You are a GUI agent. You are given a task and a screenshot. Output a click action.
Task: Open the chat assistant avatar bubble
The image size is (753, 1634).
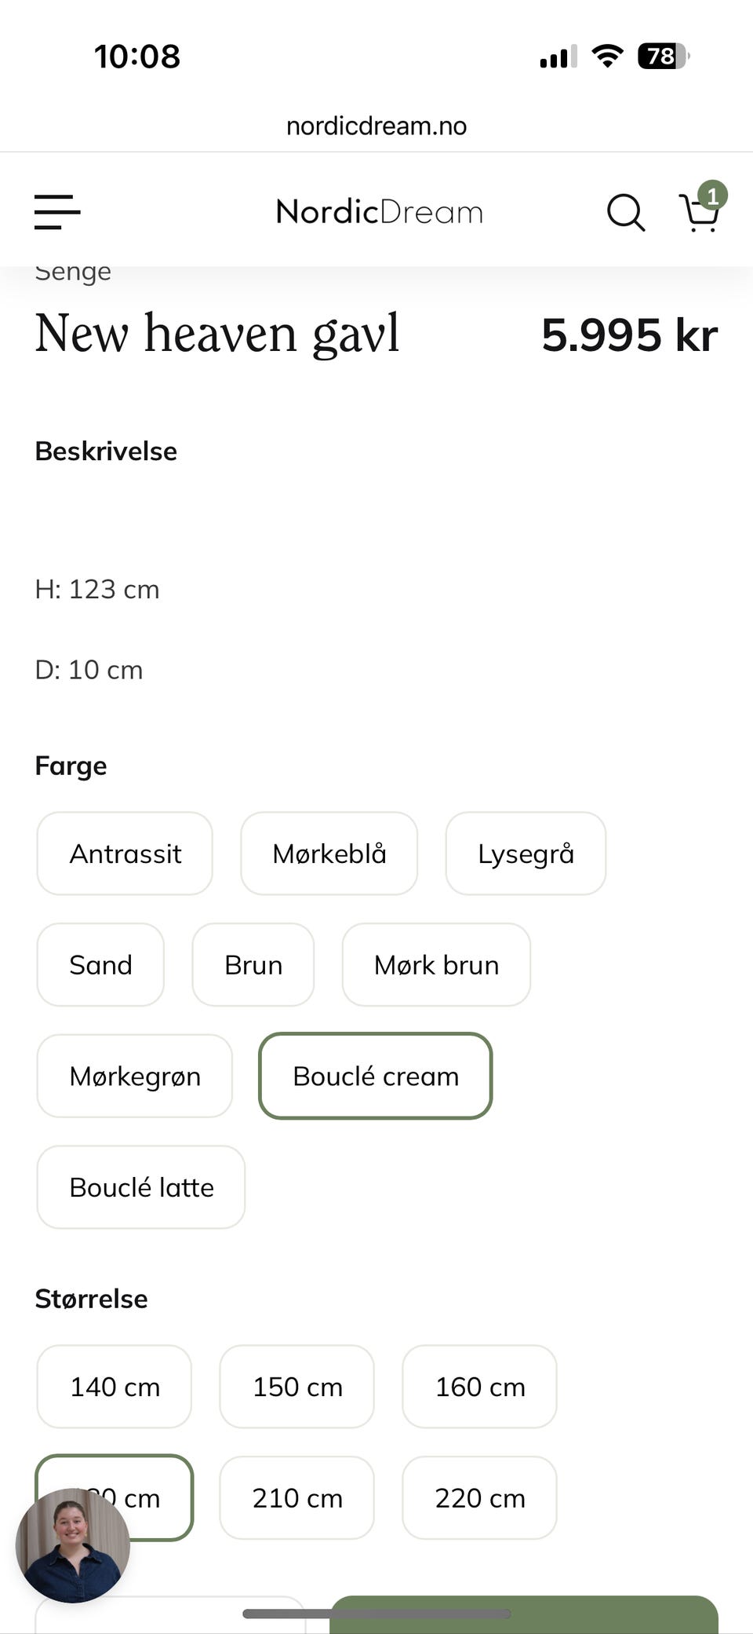73,1544
